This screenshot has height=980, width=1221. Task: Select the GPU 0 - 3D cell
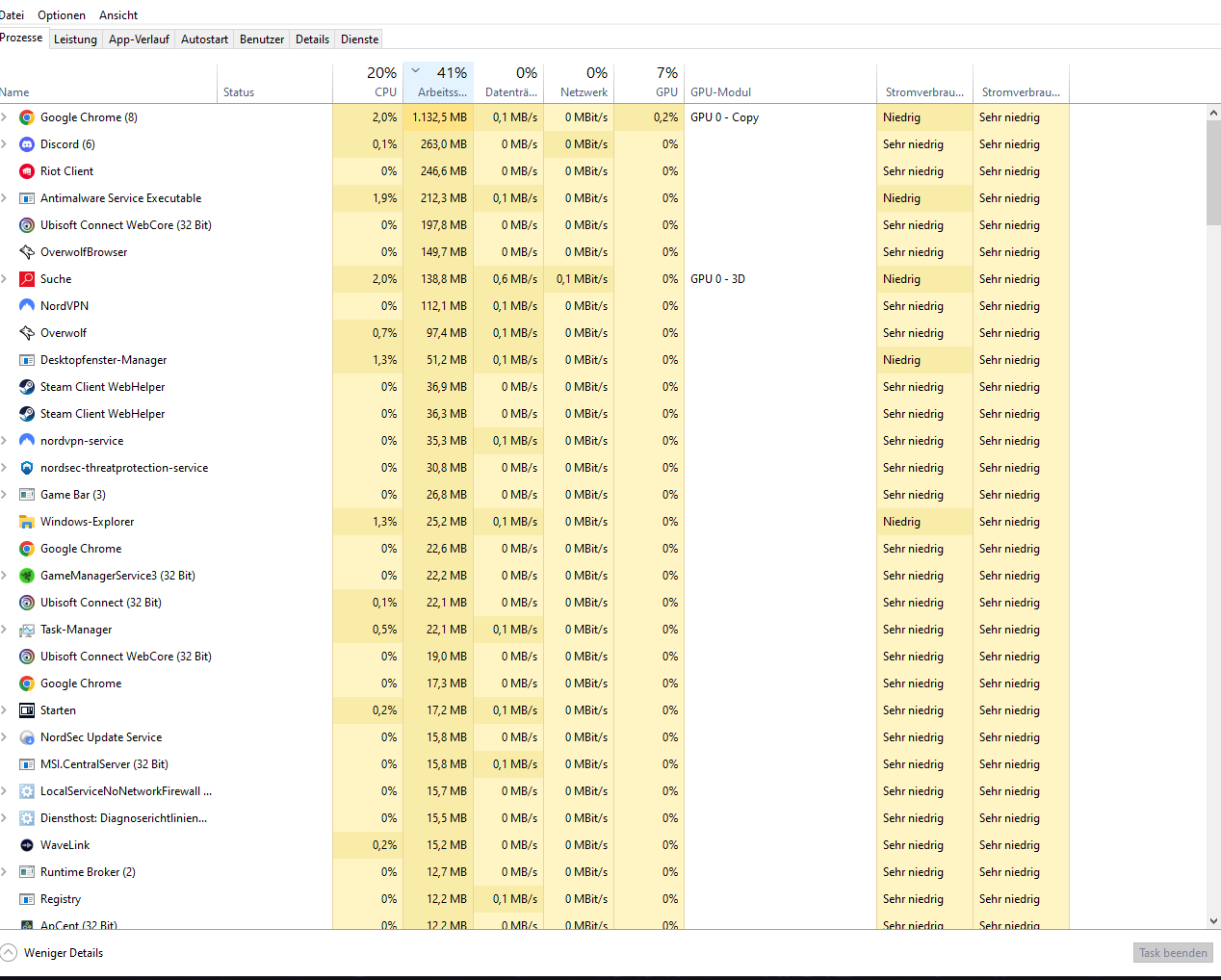click(x=780, y=279)
